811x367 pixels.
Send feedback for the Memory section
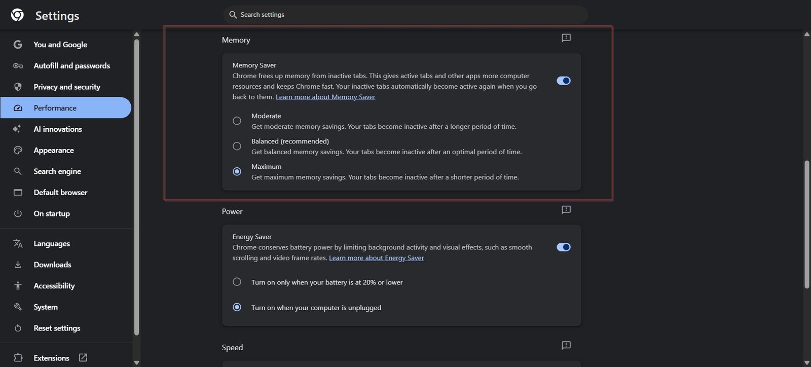coord(566,38)
